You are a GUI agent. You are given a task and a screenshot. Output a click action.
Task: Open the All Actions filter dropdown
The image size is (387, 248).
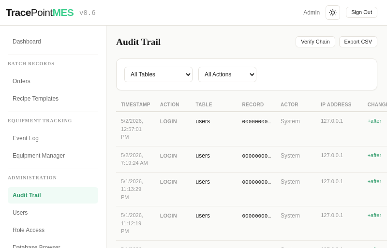[227, 74]
